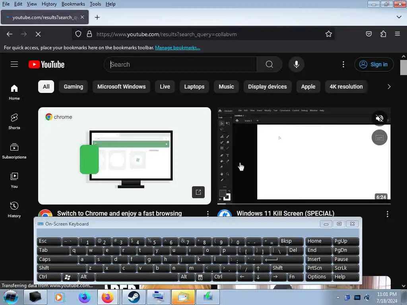Go back in Firefox

10,34
